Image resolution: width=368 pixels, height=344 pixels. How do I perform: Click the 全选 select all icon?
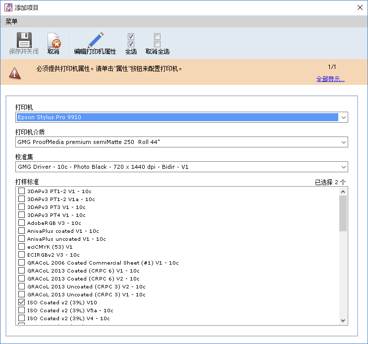coord(131,40)
